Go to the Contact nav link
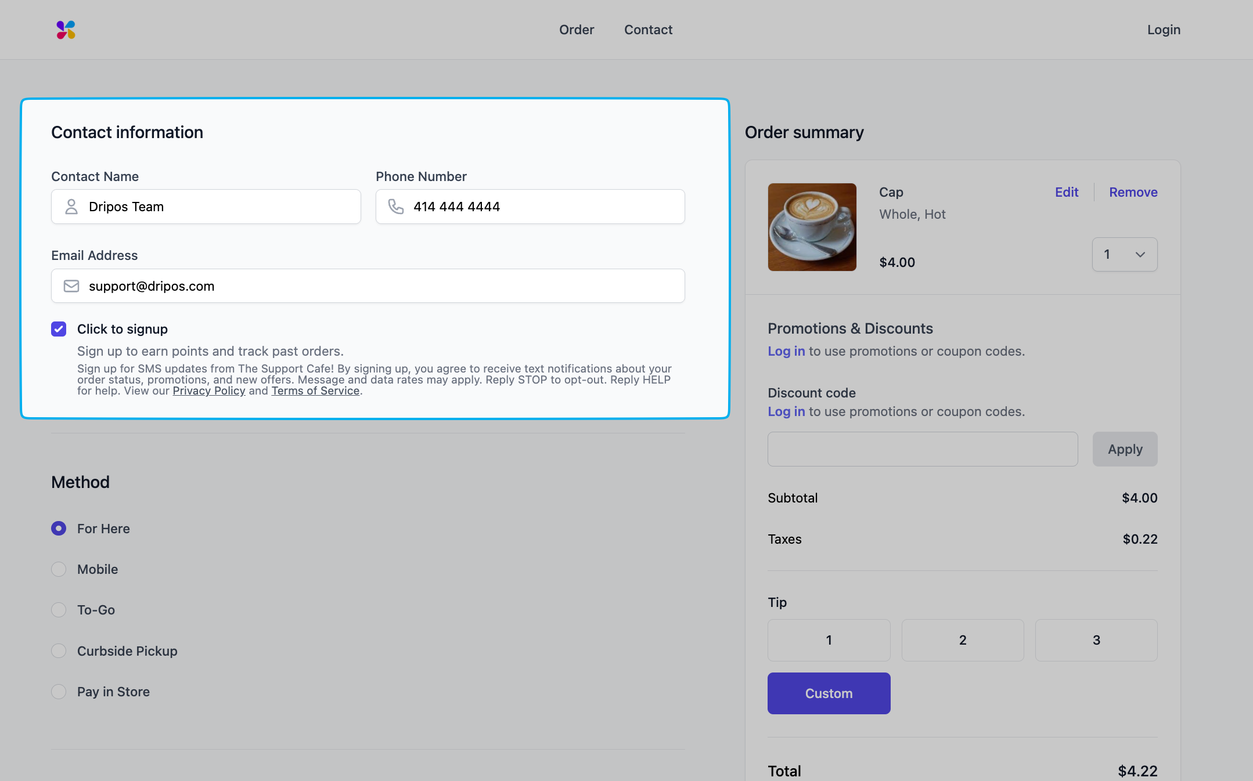The image size is (1253, 781). (x=648, y=30)
